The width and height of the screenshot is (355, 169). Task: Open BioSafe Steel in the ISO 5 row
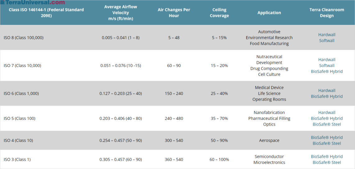click(327, 124)
